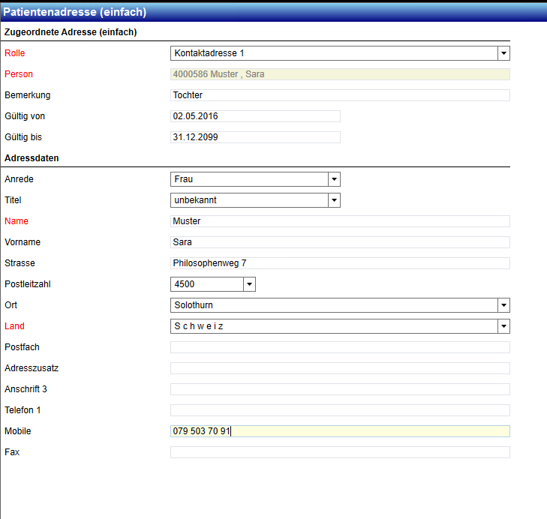The width and height of the screenshot is (547, 519).
Task: Click into the Gültig bis date field
Action: [x=255, y=137]
